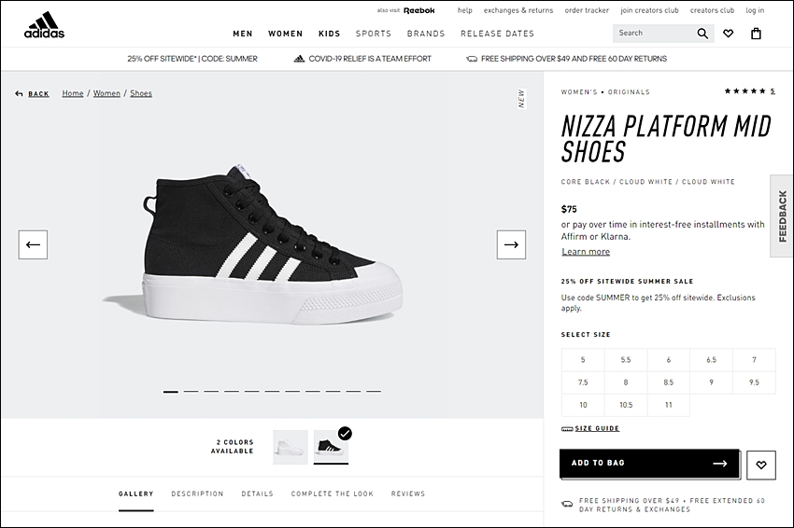Open the wishlist heart icon in header
Image resolution: width=794 pixels, height=528 pixels.
tap(728, 34)
